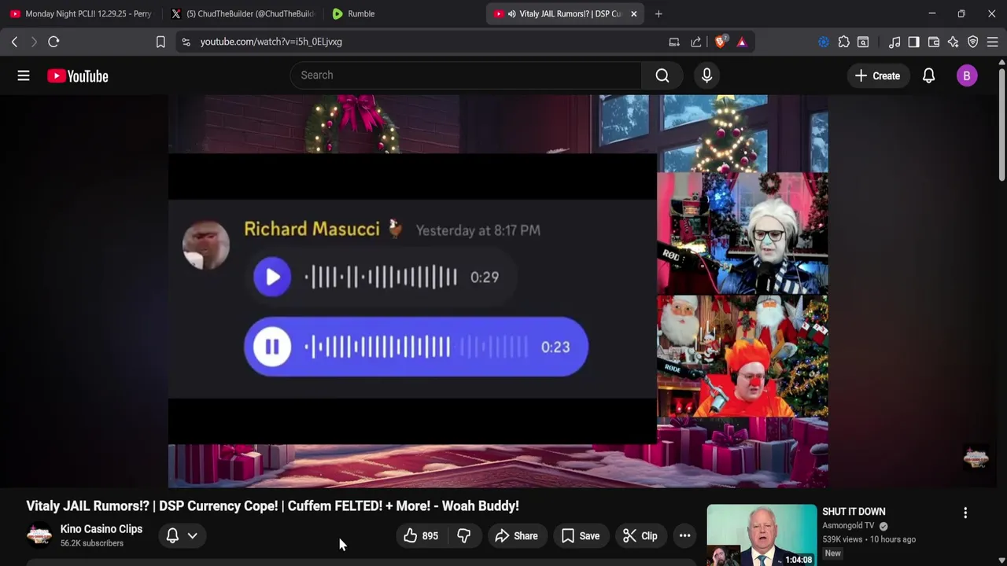View site information icon in address bar
Image resolution: width=1007 pixels, height=566 pixels.
(x=186, y=42)
